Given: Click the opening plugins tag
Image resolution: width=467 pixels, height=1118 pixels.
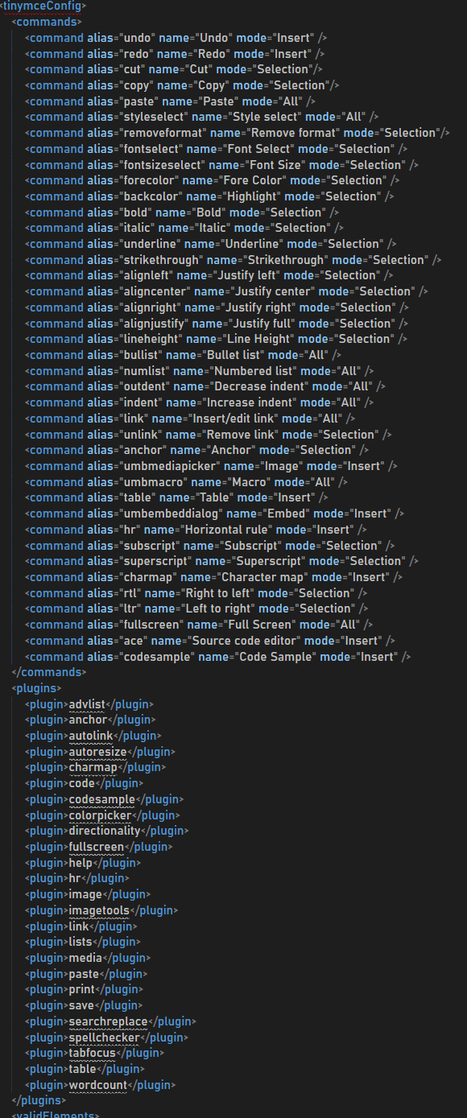Looking at the screenshot, I should [x=37, y=688].
